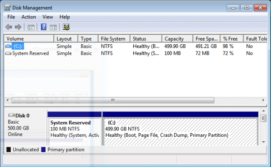Open the File menu
The width and height of the screenshot is (271, 167).
point(11,17)
